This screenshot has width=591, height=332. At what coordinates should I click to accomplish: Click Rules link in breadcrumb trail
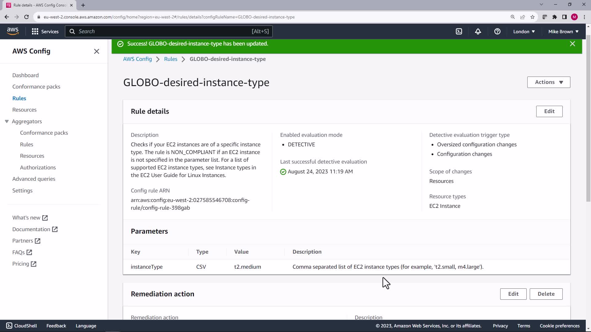pos(171,59)
